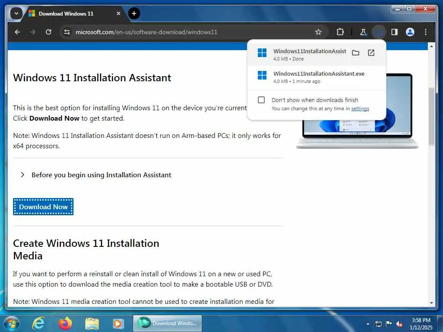Toggle the downloads toolbar button

(x=379, y=32)
